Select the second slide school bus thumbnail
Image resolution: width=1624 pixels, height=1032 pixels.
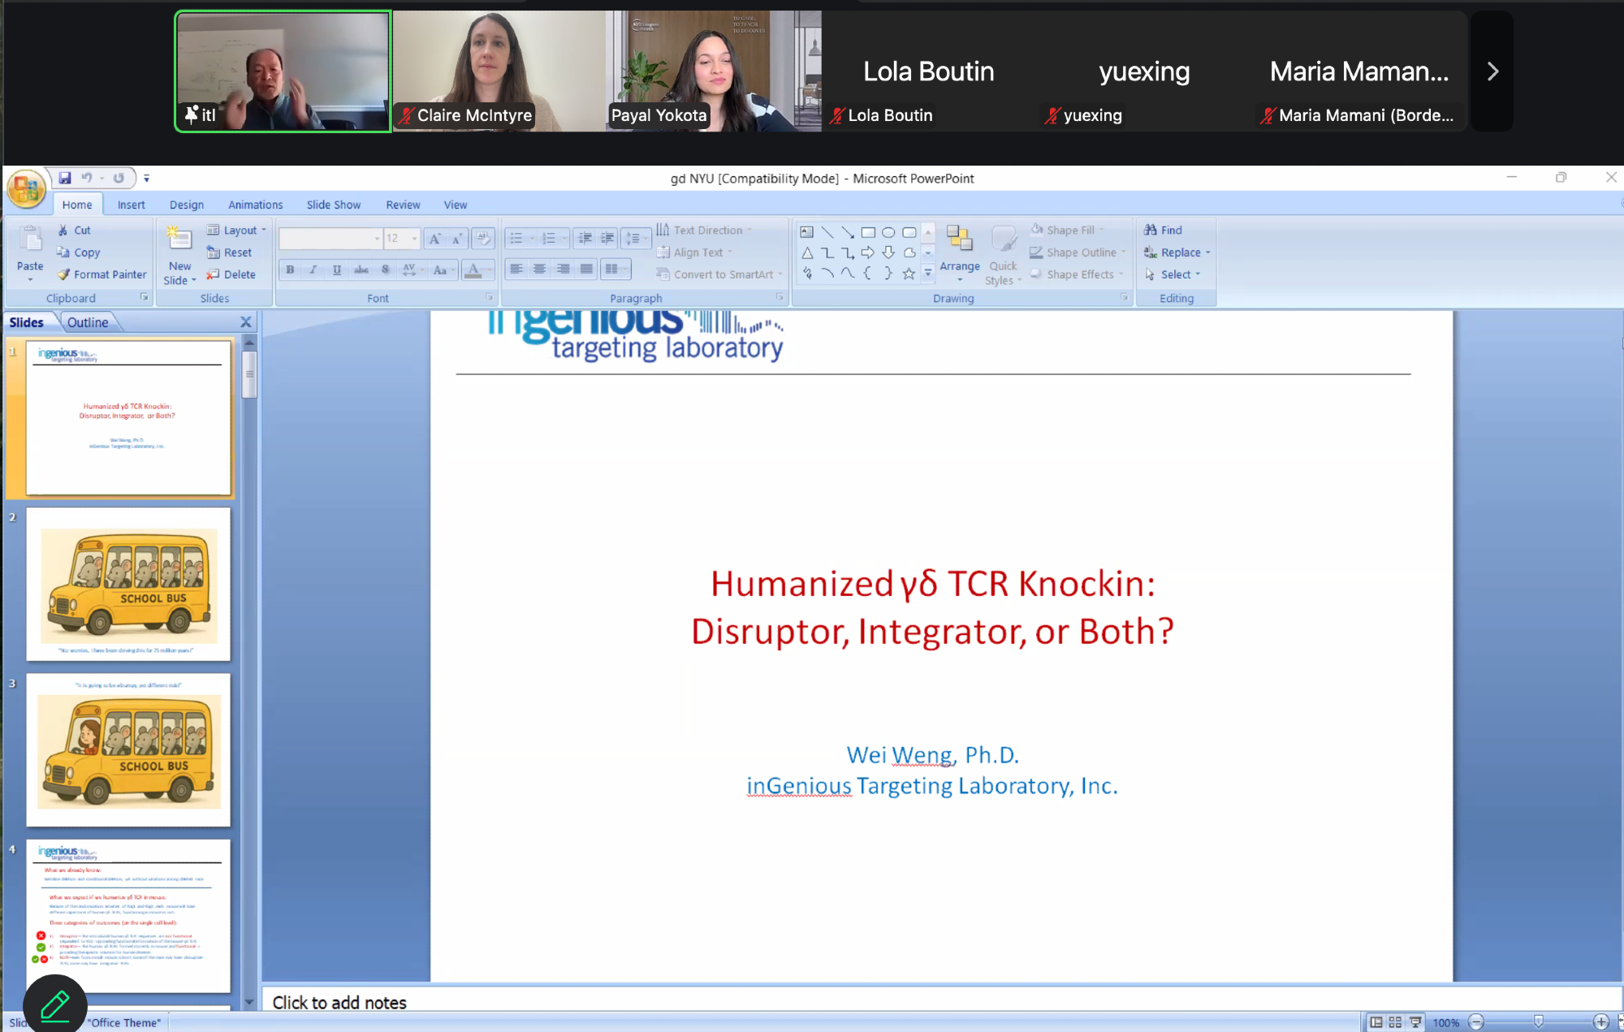click(x=128, y=585)
